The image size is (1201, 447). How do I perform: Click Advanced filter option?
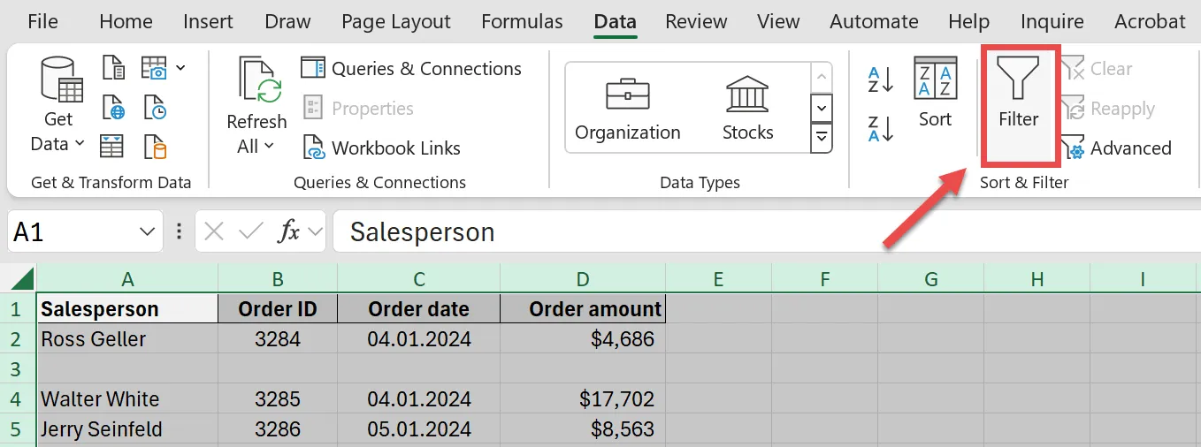[1118, 148]
